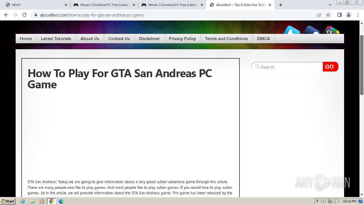Viewport: 364px width, 205px height.
Task: Open File Explorer from taskbar
Action: (x=32, y=201)
